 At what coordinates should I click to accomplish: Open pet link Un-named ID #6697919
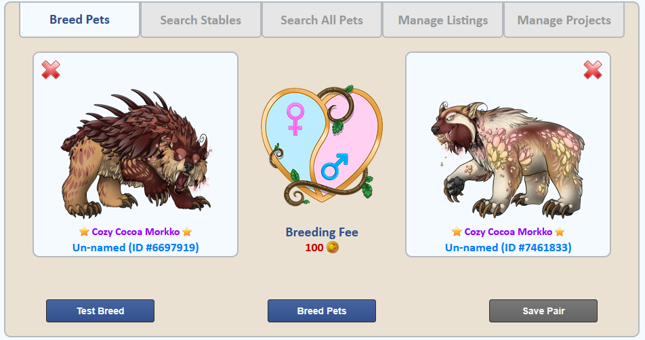pyautogui.click(x=136, y=247)
